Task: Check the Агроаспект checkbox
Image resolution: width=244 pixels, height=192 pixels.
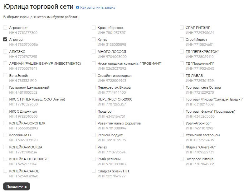Action: point(5,27)
